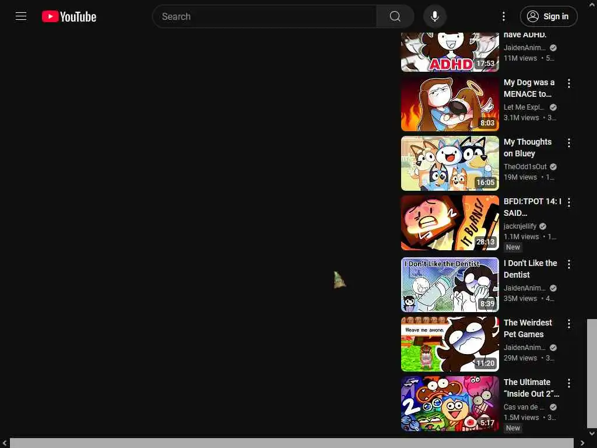Click the horizontal scrollbar thumb
Screen dimensions: 597x448
(292, 443)
